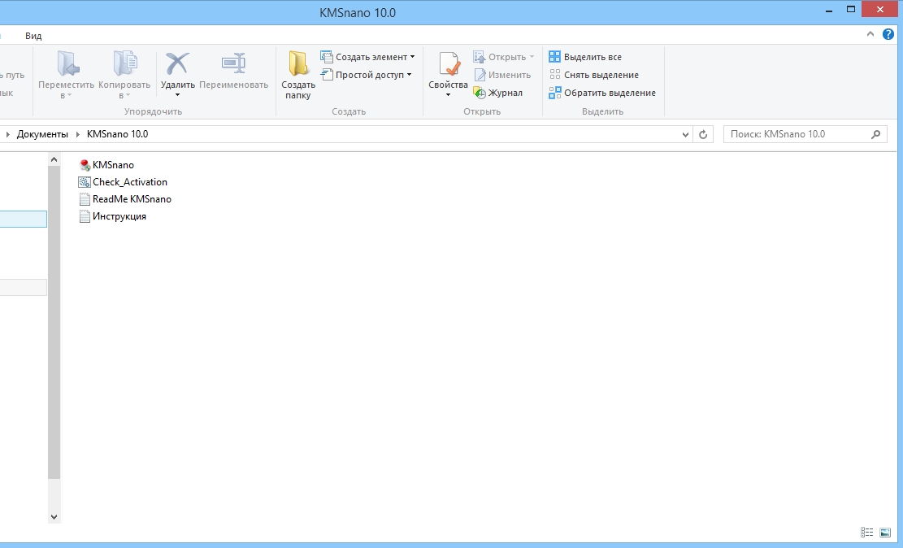Click Документы in the address bar
The image size is (903, 548).
click(x=42, y=134)
